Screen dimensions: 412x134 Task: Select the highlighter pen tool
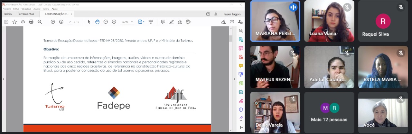coord(172,22)
